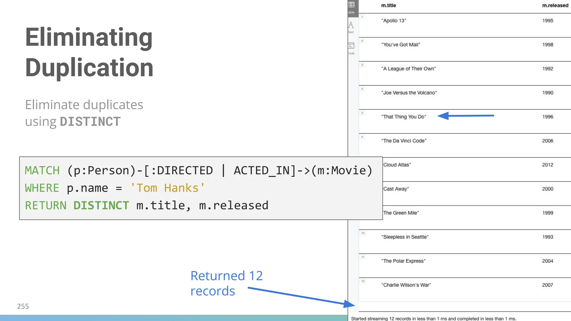
Task: Select release year 2012 for Cloud Atlas
Action: coord(548,165)
